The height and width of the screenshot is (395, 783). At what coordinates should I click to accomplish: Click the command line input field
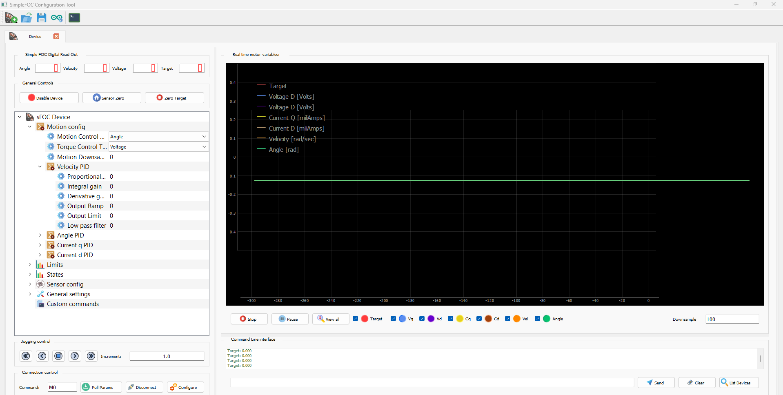coord(432,382)
